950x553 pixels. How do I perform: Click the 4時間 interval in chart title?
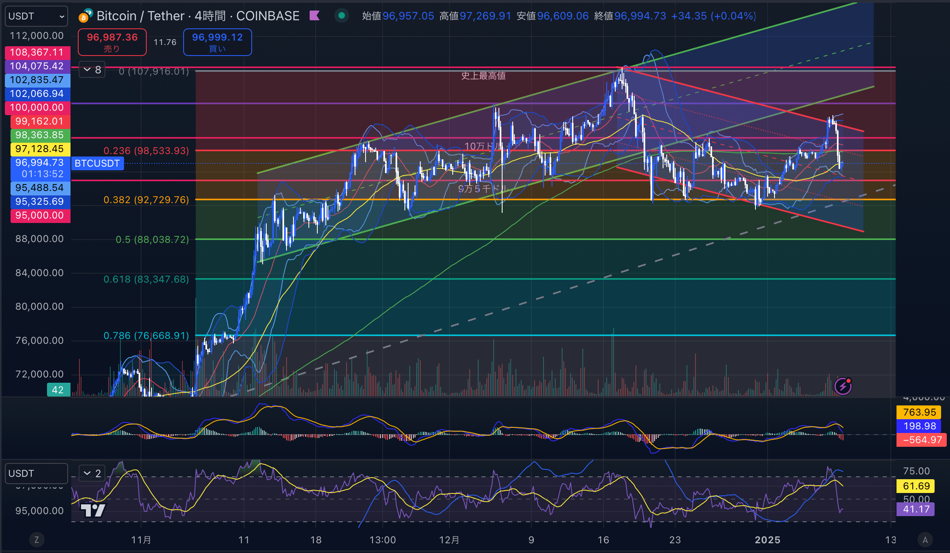pyautogui.click(x=210, y=16)
